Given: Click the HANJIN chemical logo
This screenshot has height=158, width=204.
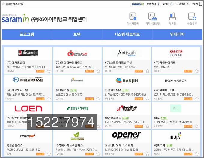Looking at the screenshot, I should pyautogui.click(x=127, y=81).
